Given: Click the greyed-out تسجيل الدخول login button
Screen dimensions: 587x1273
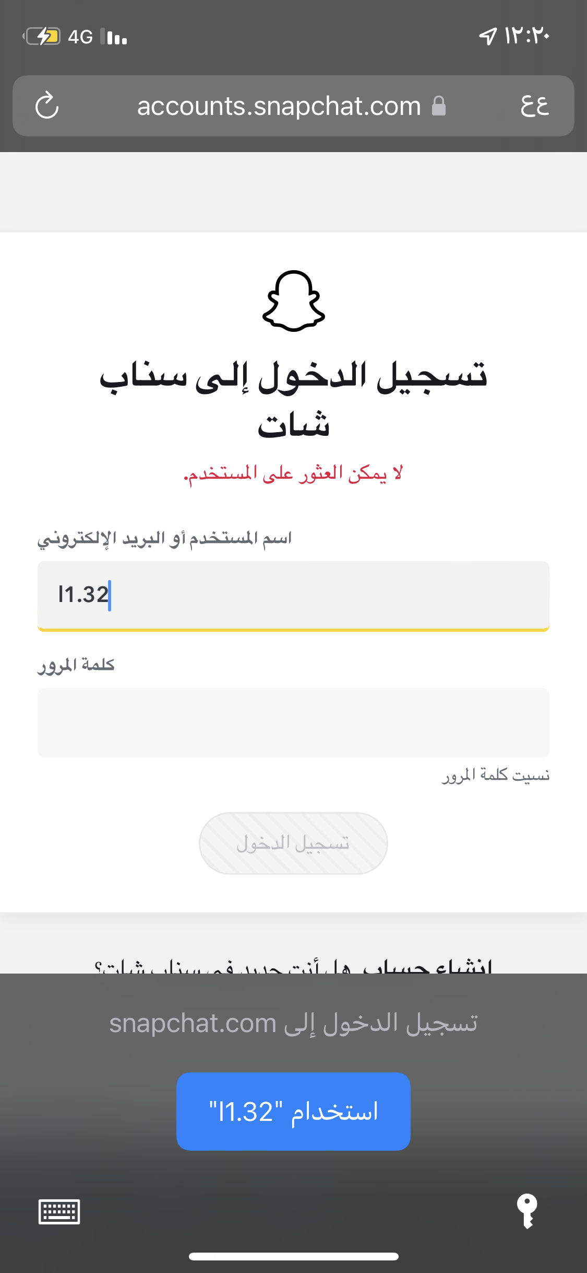Looking at the screenshot, I should [293, 843].
